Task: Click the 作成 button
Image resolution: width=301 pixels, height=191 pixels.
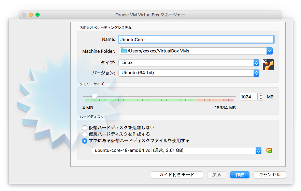Action: (x=240, y=175)
